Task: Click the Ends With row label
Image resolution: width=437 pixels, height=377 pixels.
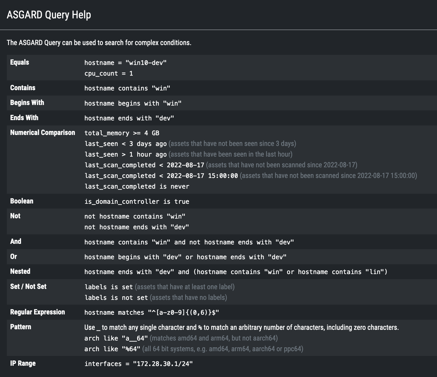Action: click(x=24, y=118)
